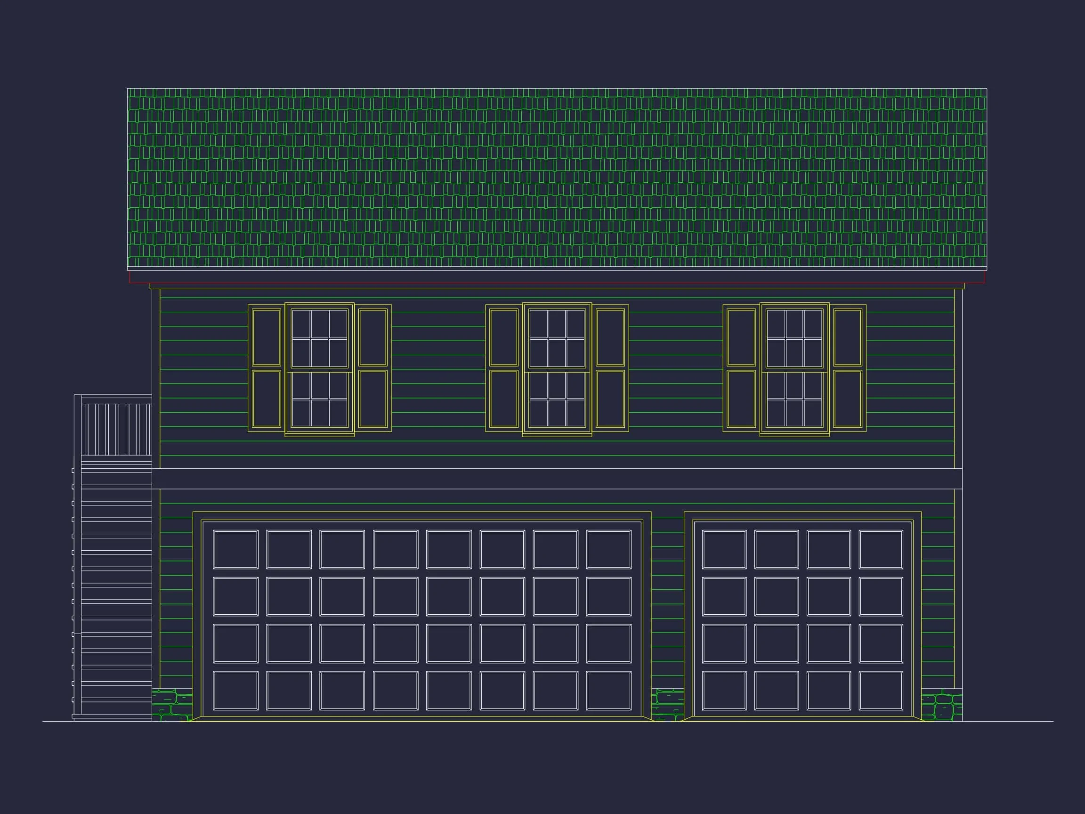The height and width of the screenshot is (814, 1085).
Task: Click the stone veneer between garage doors
Action: pos(667,704)
